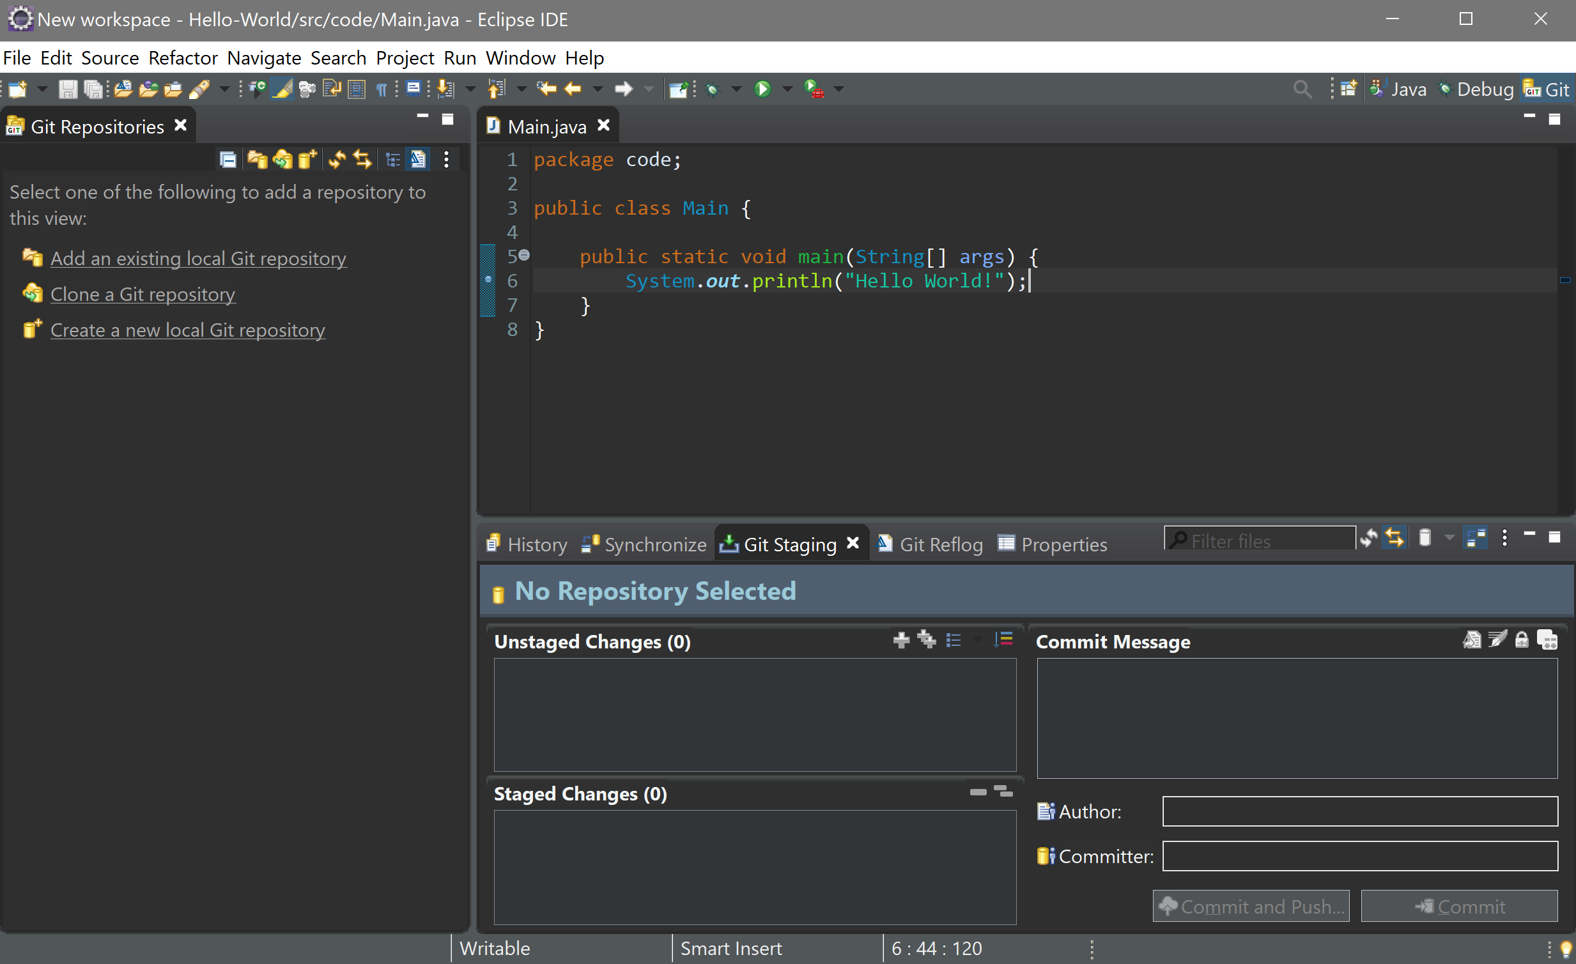This screenshot has width=1576, height=964.
Task: Toggle Block Selection Mode icon
Action: click(356, 89)
